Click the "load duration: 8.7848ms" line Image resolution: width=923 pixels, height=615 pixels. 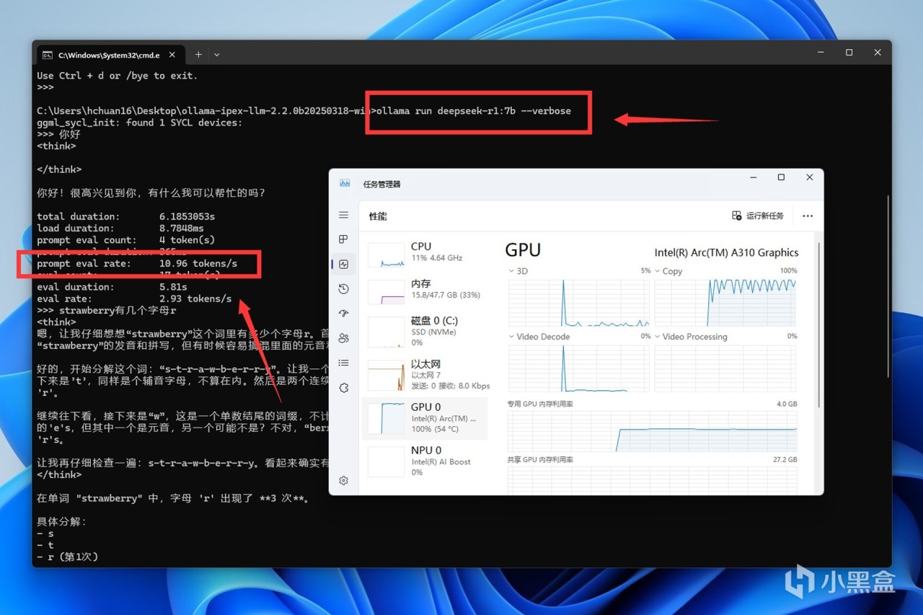(x=120, y=228)
